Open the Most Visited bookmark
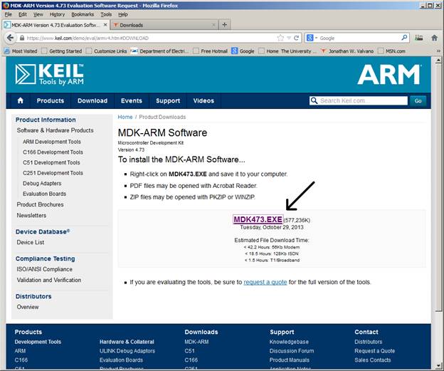The width and height of the screenshot is (444, 371). point(21,51)
